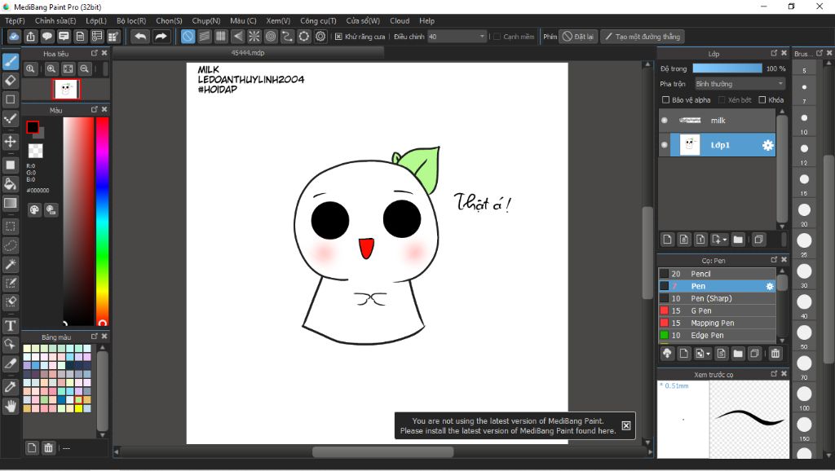Activate the Text tool
The width and height of the screenshot is (835, 471).
pyautogui.click(x=11, y=325)
